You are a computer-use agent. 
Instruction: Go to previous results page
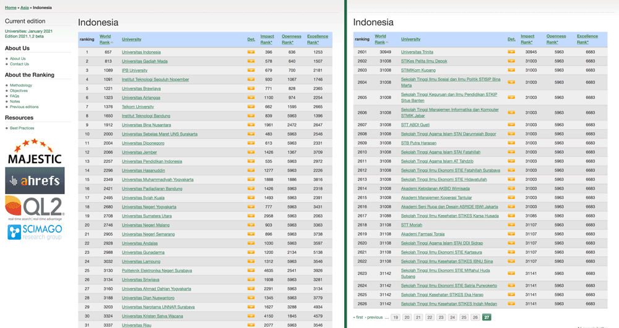pyautogui.click(x=374, y=317)
